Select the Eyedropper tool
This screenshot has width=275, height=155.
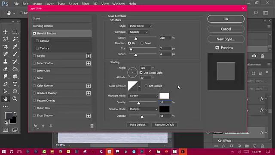(x=15, y=46)
